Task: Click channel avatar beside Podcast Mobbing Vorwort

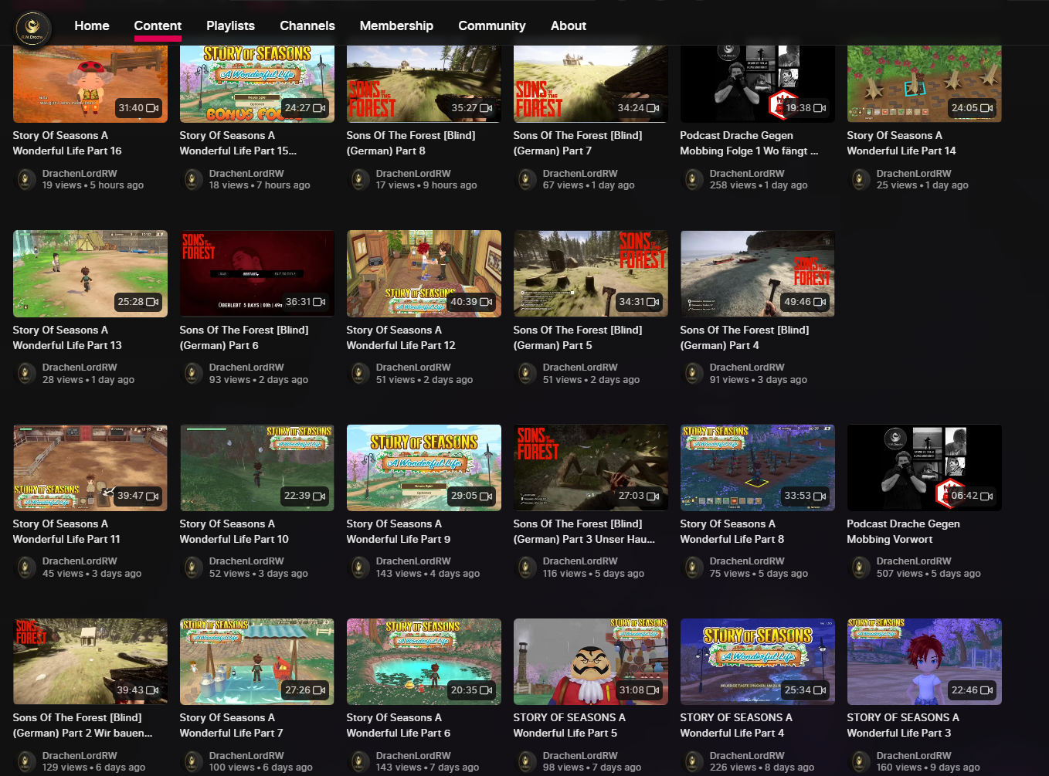Action: pyautogui.click(x=861, y=568)
